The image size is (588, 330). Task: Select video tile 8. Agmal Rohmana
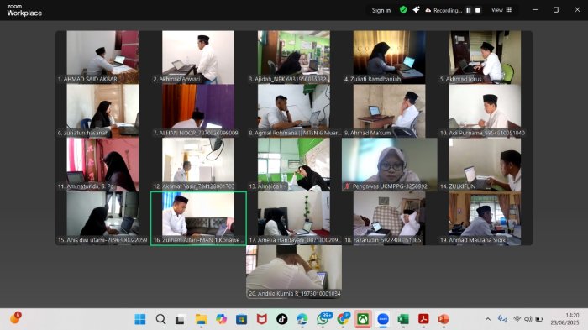coord(294,111)
